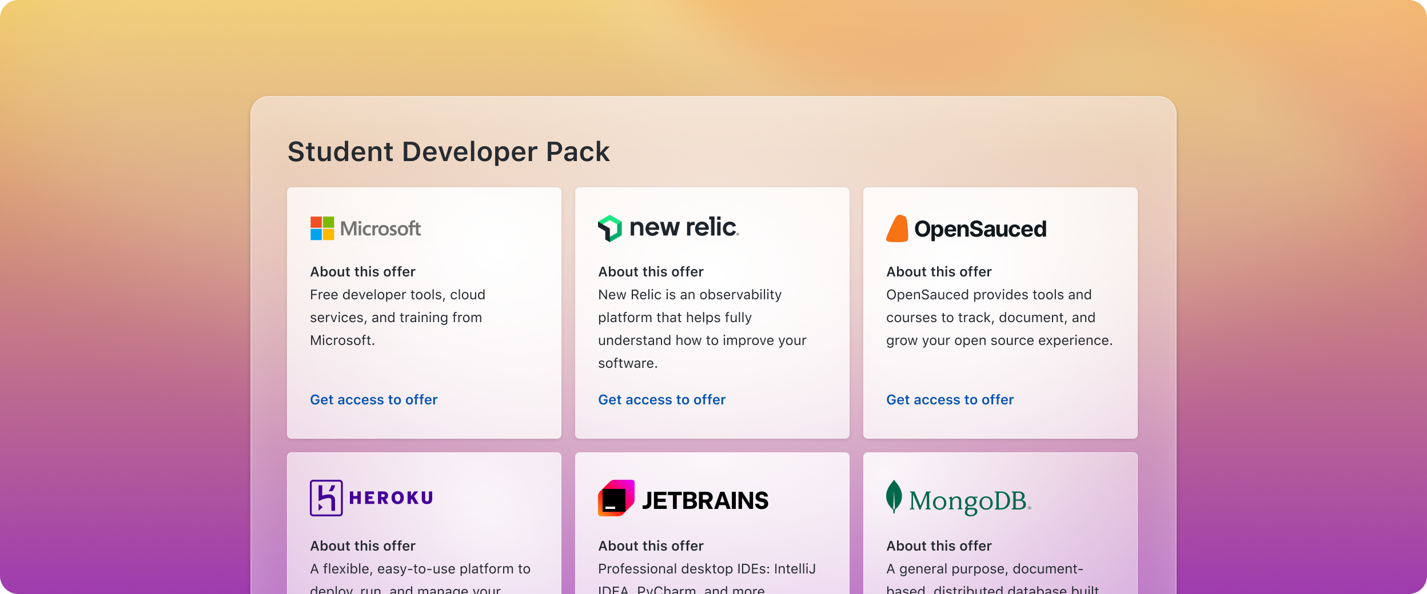Click the HEROKU wordmark text
The width and height of the screenshot is (1427, 594).
pos(391,498)
